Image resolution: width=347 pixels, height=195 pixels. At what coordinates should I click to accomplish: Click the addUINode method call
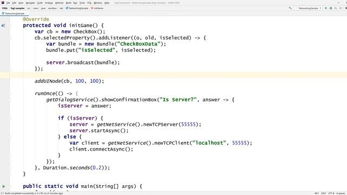48,81
